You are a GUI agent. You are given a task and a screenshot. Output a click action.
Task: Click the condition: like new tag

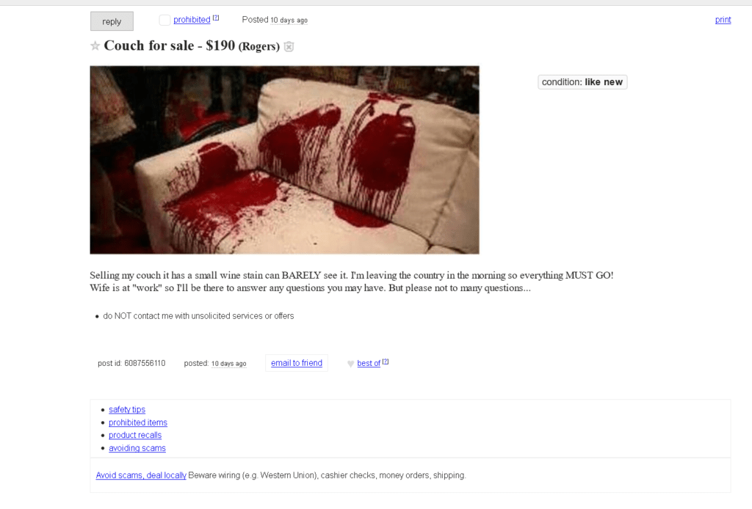(582, 82)
